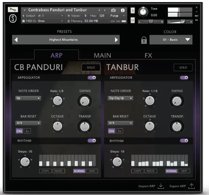
Task: Click CB Panduri Octave knob
Action: (x=57, y=126)
